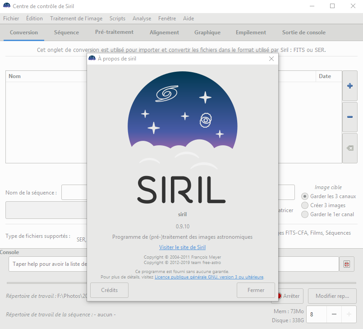Click the Mem : 73Mo status text

(x=289, y=311)
